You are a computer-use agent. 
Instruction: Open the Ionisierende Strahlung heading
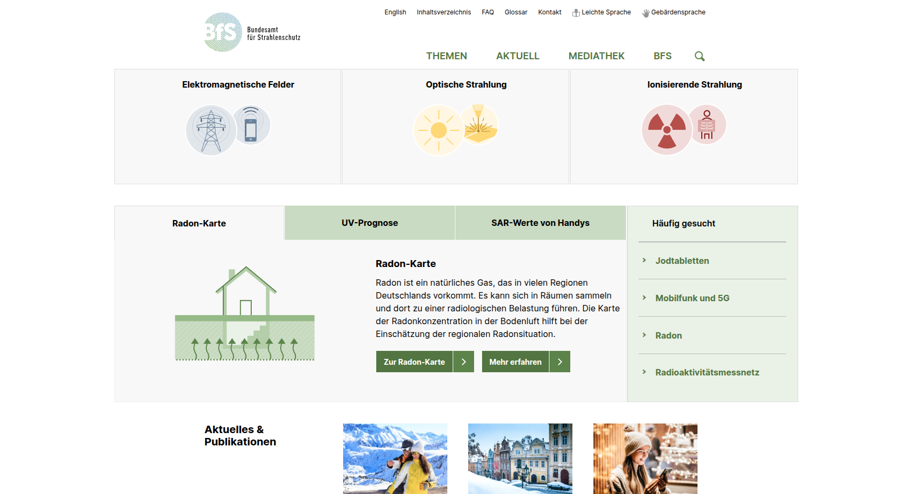pos(695,84)
